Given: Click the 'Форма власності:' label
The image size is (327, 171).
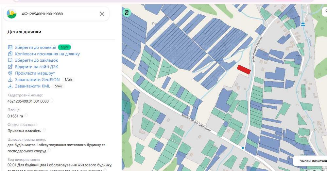Looking at the screenshot, I should [23, 125].
